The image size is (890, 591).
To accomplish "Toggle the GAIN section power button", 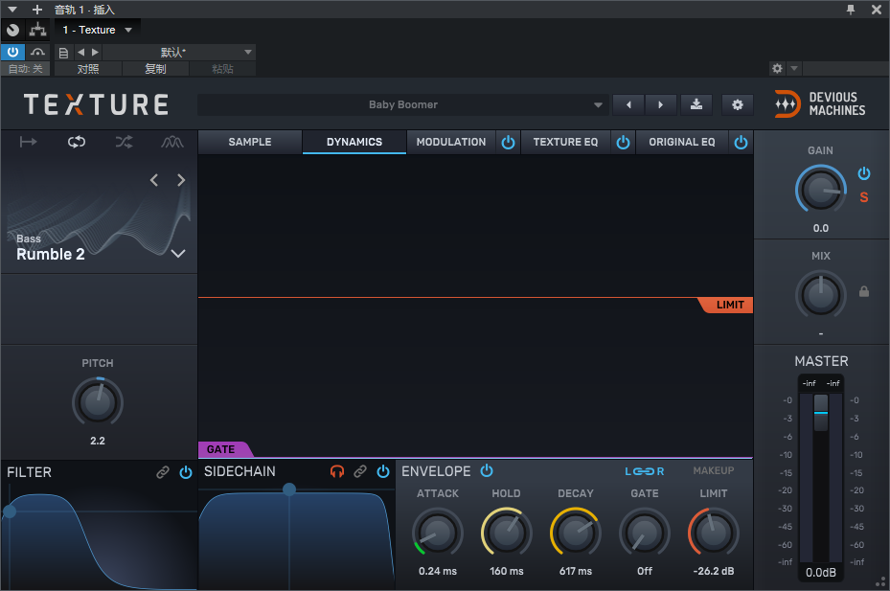I will (864, 173).
